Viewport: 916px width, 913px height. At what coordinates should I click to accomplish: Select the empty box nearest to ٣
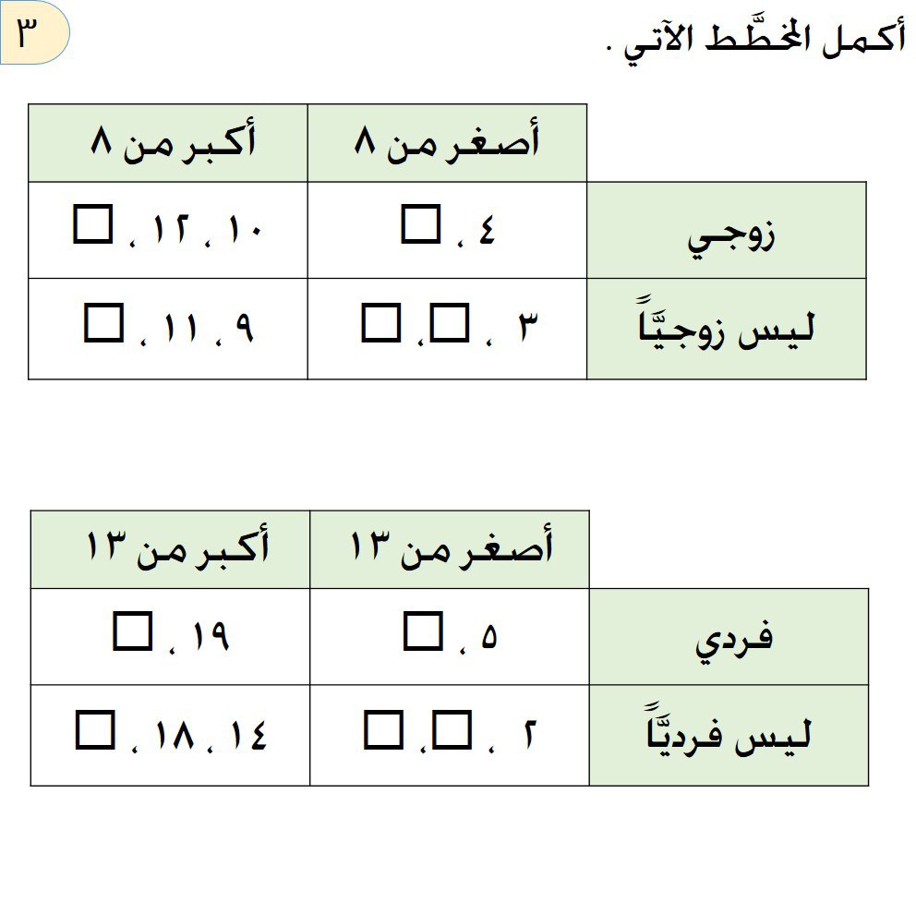451,324
